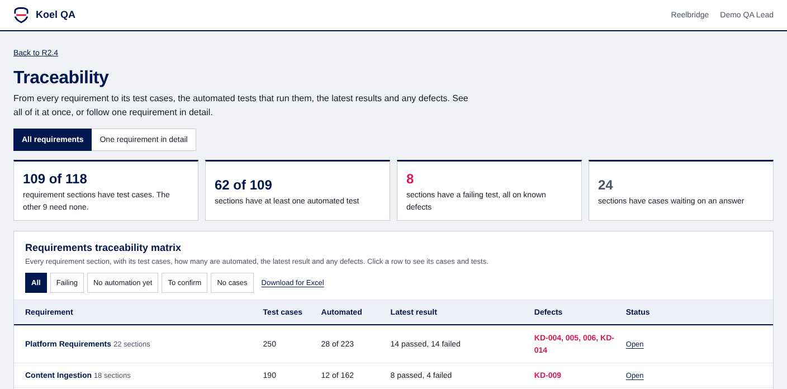
Task: Click the Automated column header
Action: pyautogui.click(x=342, y=312)
